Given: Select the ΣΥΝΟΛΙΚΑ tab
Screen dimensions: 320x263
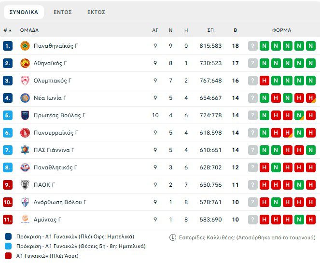Looking at the screenshot, I should [24, 12].
